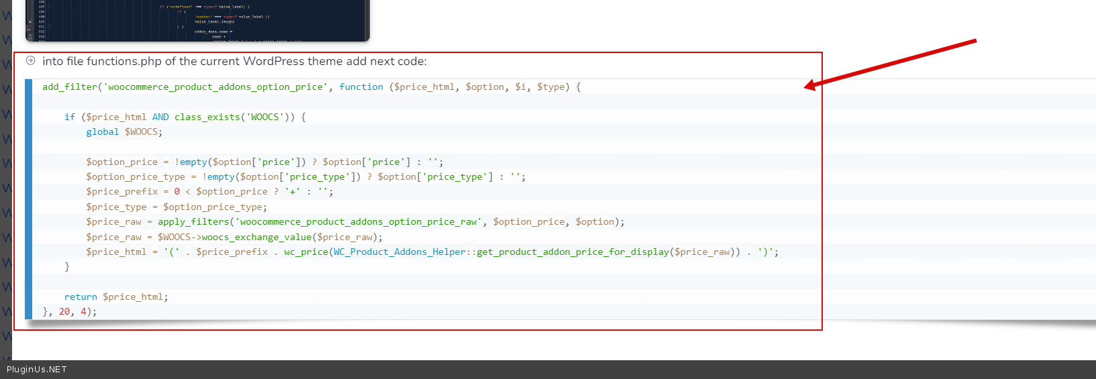Click the woocs_exchange_value method call
Image resolution: width=1096 pixels, height=379 pixels.
click(256, 237)
